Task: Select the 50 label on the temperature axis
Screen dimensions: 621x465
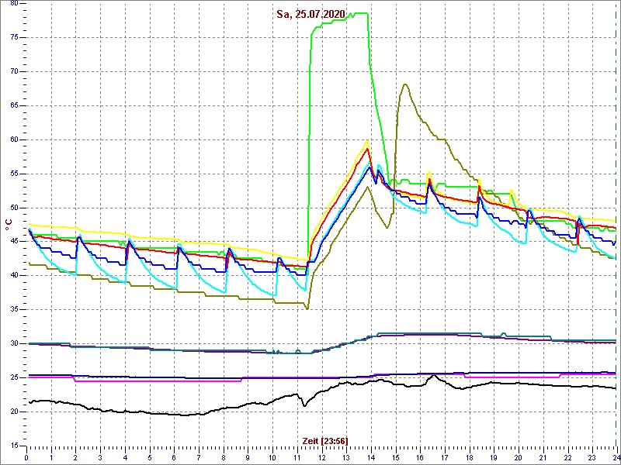Action: [x=14, y=208]
